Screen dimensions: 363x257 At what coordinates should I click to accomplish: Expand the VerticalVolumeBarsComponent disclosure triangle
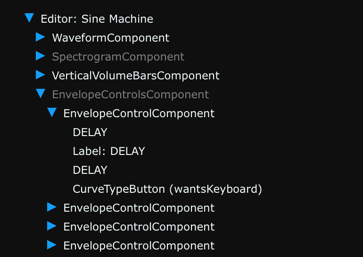tap(40, 75)
